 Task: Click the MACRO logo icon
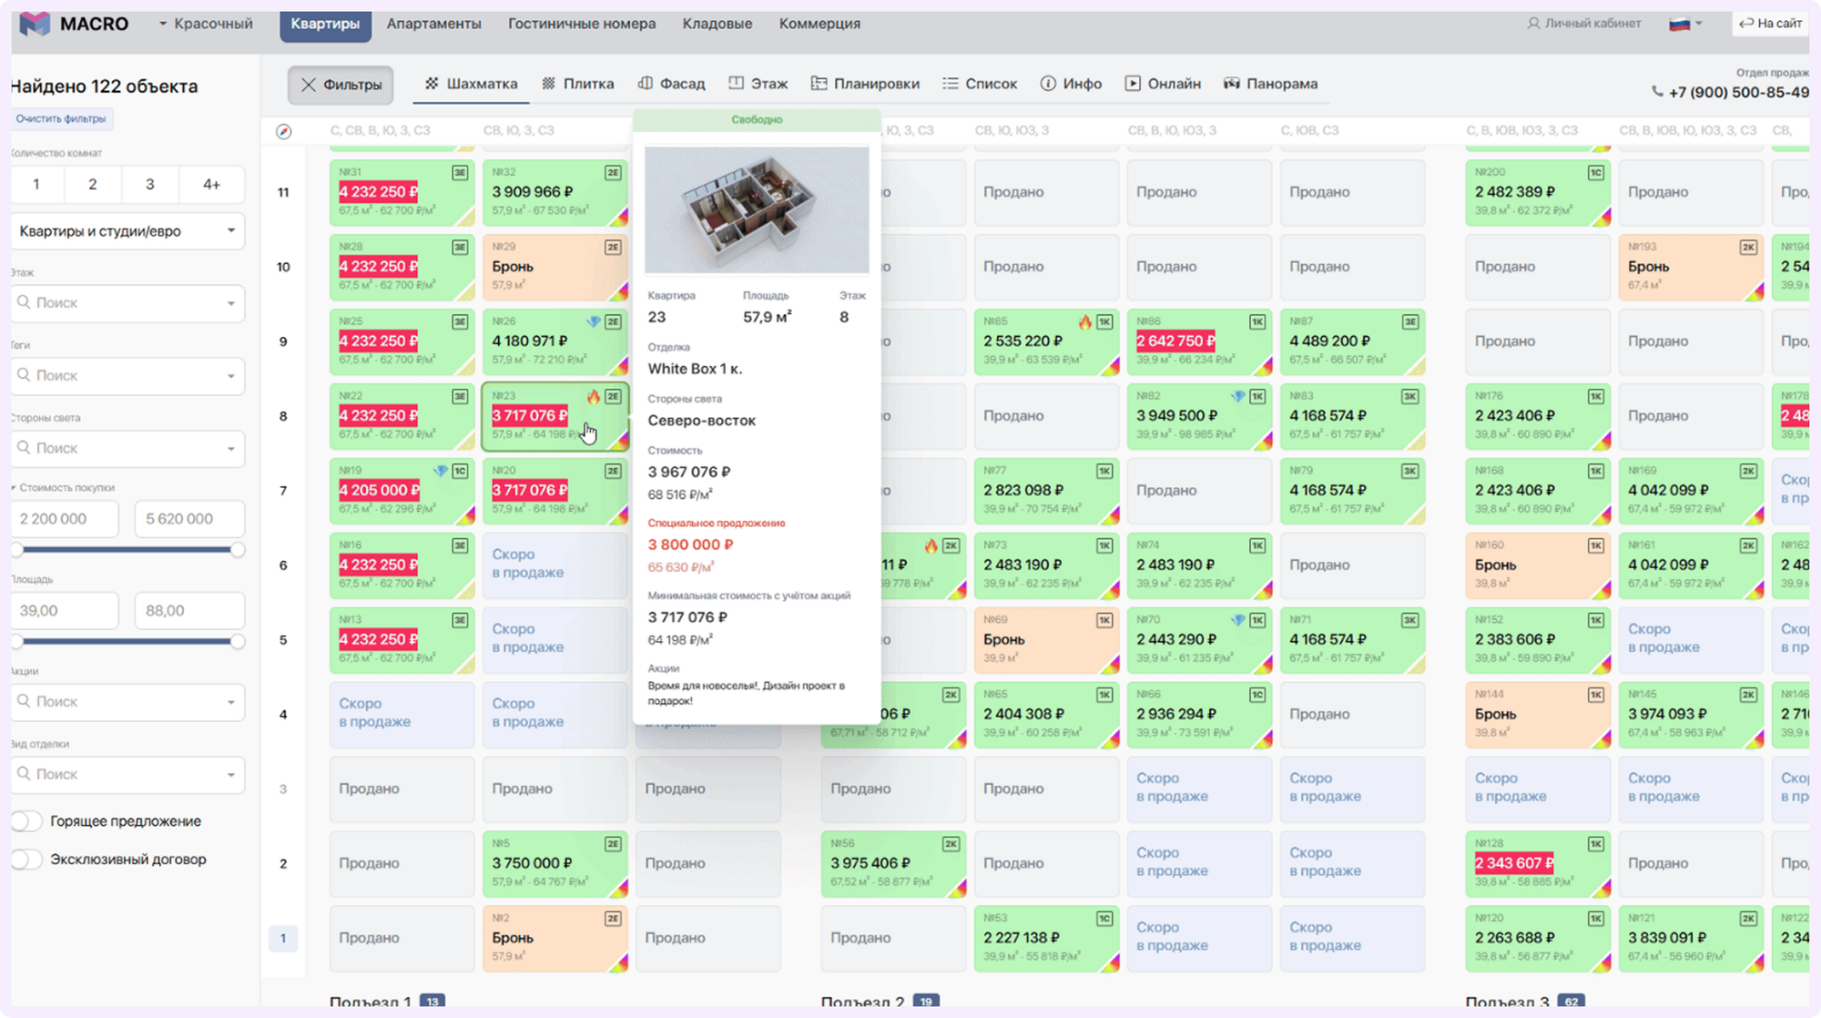point(35,24)
